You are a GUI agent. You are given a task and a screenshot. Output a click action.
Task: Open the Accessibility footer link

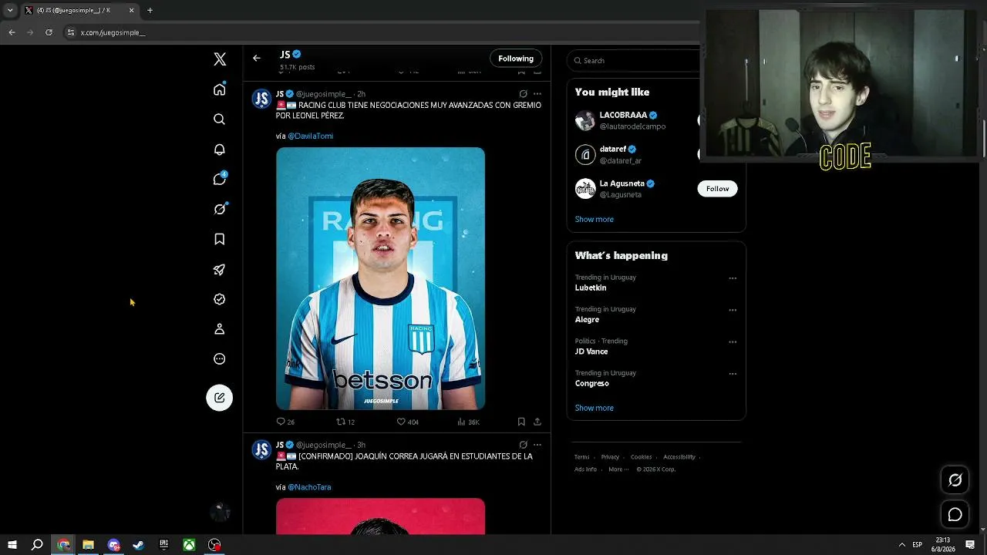coord(679,457)
